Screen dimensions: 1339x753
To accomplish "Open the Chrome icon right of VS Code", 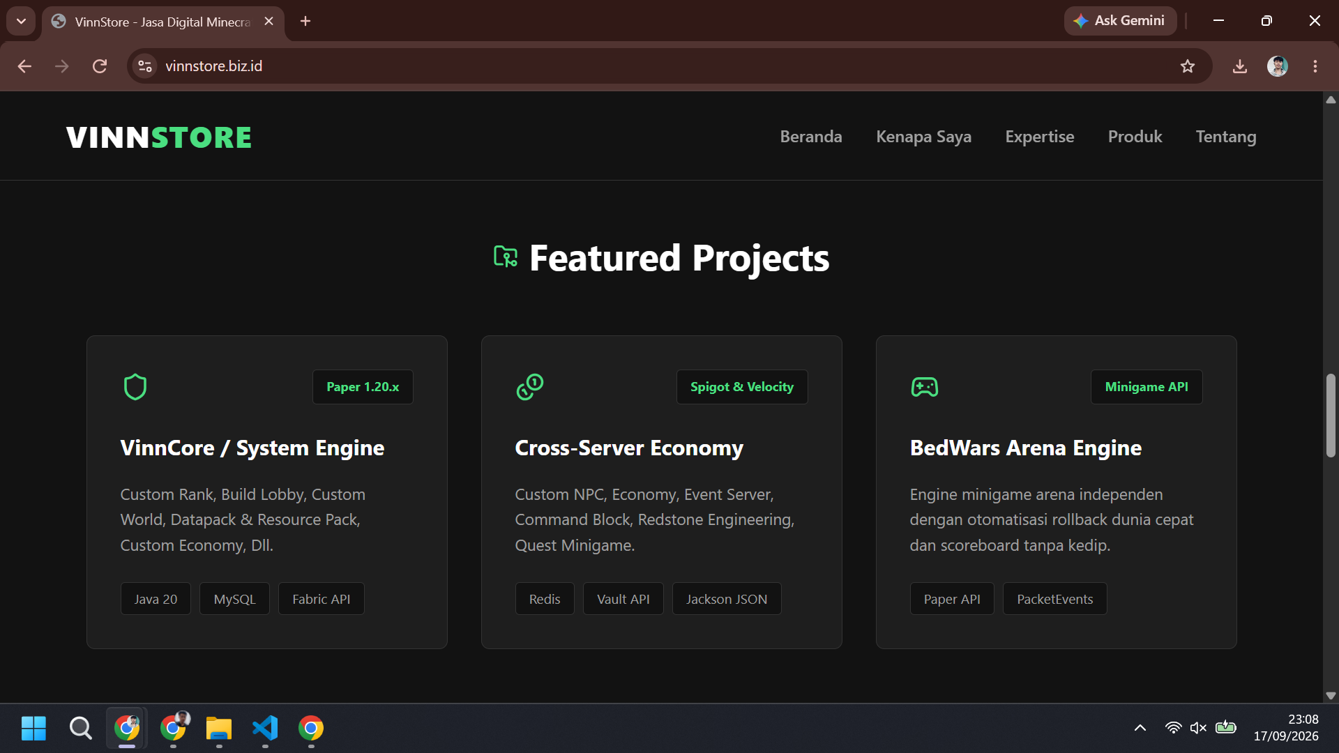I will click(311, 728).
